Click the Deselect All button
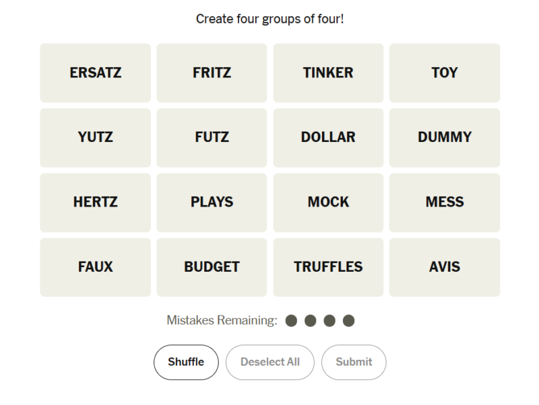 (x=269, y=362)
